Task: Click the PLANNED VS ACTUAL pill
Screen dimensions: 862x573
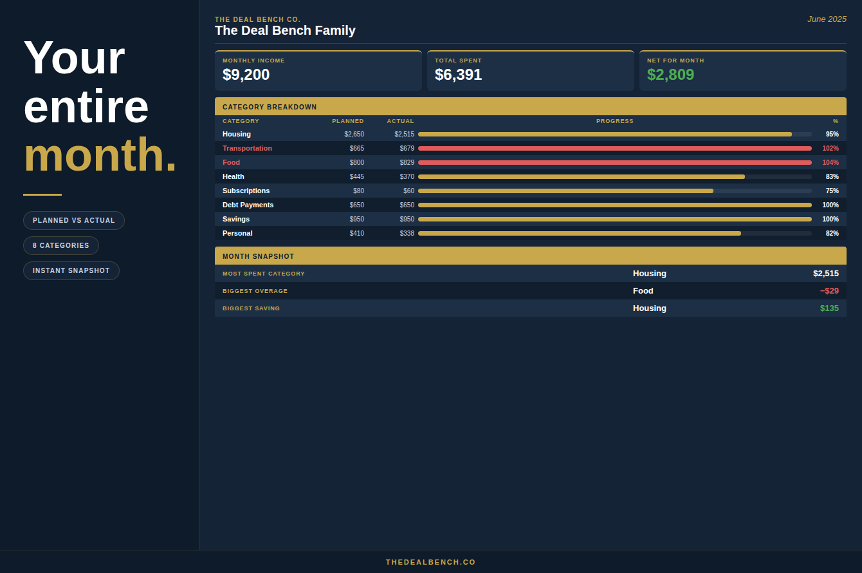Action: click(x=74, y=221)
